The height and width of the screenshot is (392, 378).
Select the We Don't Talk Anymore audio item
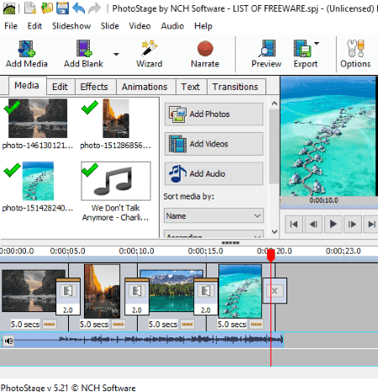point(116,181)
